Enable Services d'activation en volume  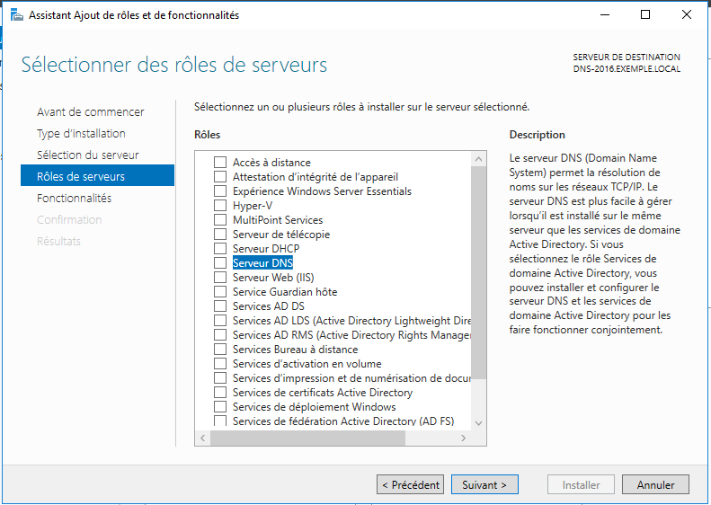pyautogui.click(x=220, y=364)
